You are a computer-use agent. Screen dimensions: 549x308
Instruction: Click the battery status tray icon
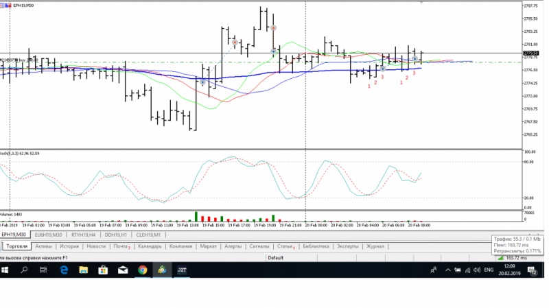458,270
